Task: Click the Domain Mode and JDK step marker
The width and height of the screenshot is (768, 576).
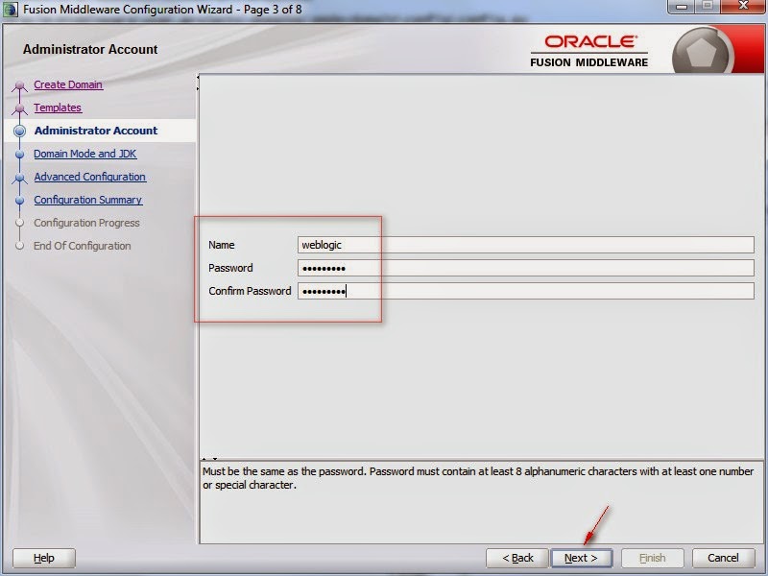Action: (19, 154)
